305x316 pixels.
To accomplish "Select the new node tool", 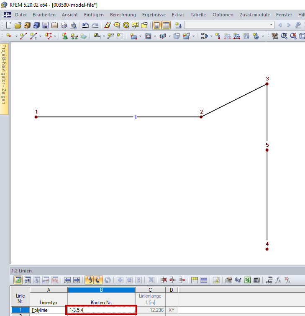I will [9, 36].
